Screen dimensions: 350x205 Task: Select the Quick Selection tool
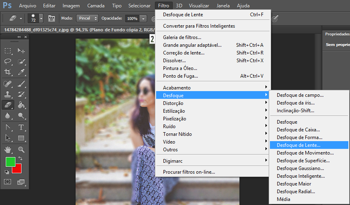pos(21,61)
